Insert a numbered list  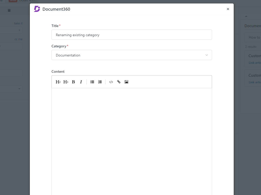pos(100,82)
